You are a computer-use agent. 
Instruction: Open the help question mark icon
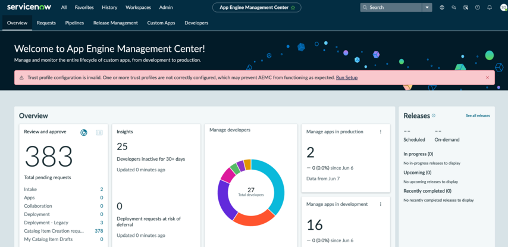[x=478, y=8]
